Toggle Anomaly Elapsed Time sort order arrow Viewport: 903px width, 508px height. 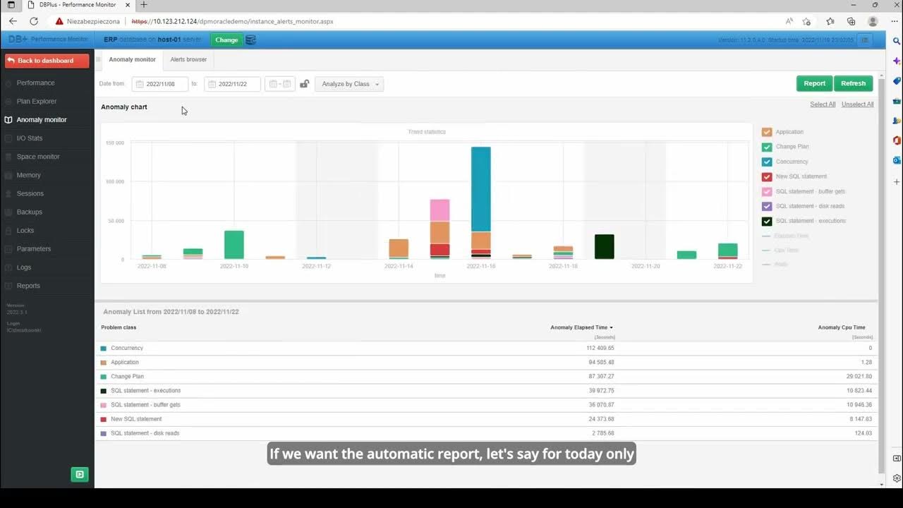pos(610,327)
